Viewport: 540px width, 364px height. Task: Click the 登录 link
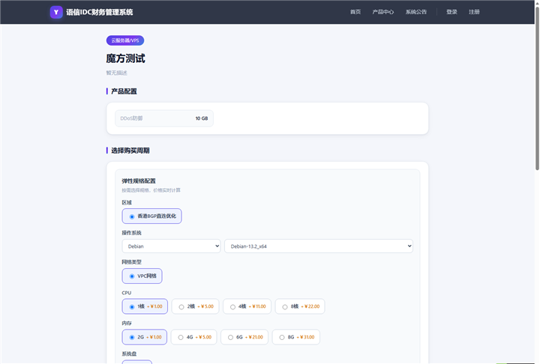coord(451,12)
